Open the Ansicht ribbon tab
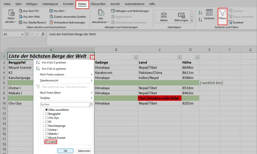Image resolution: width=257 pixels, height=154 pixels. tap(115, 4)
